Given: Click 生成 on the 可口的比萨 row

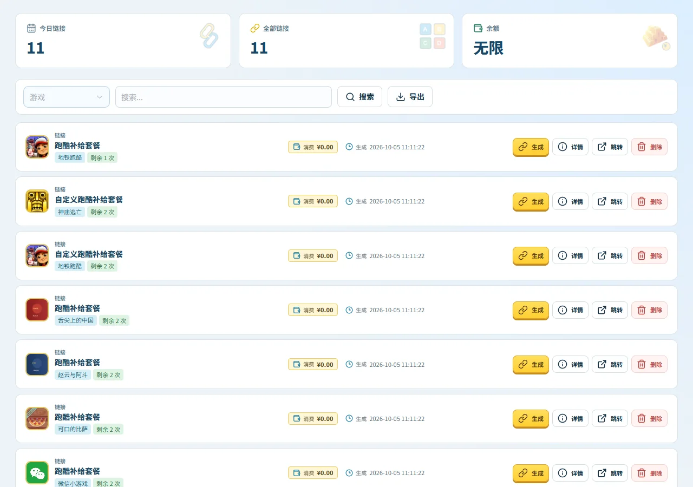Looking at the screenshot, I should click(x=531, y=418).
